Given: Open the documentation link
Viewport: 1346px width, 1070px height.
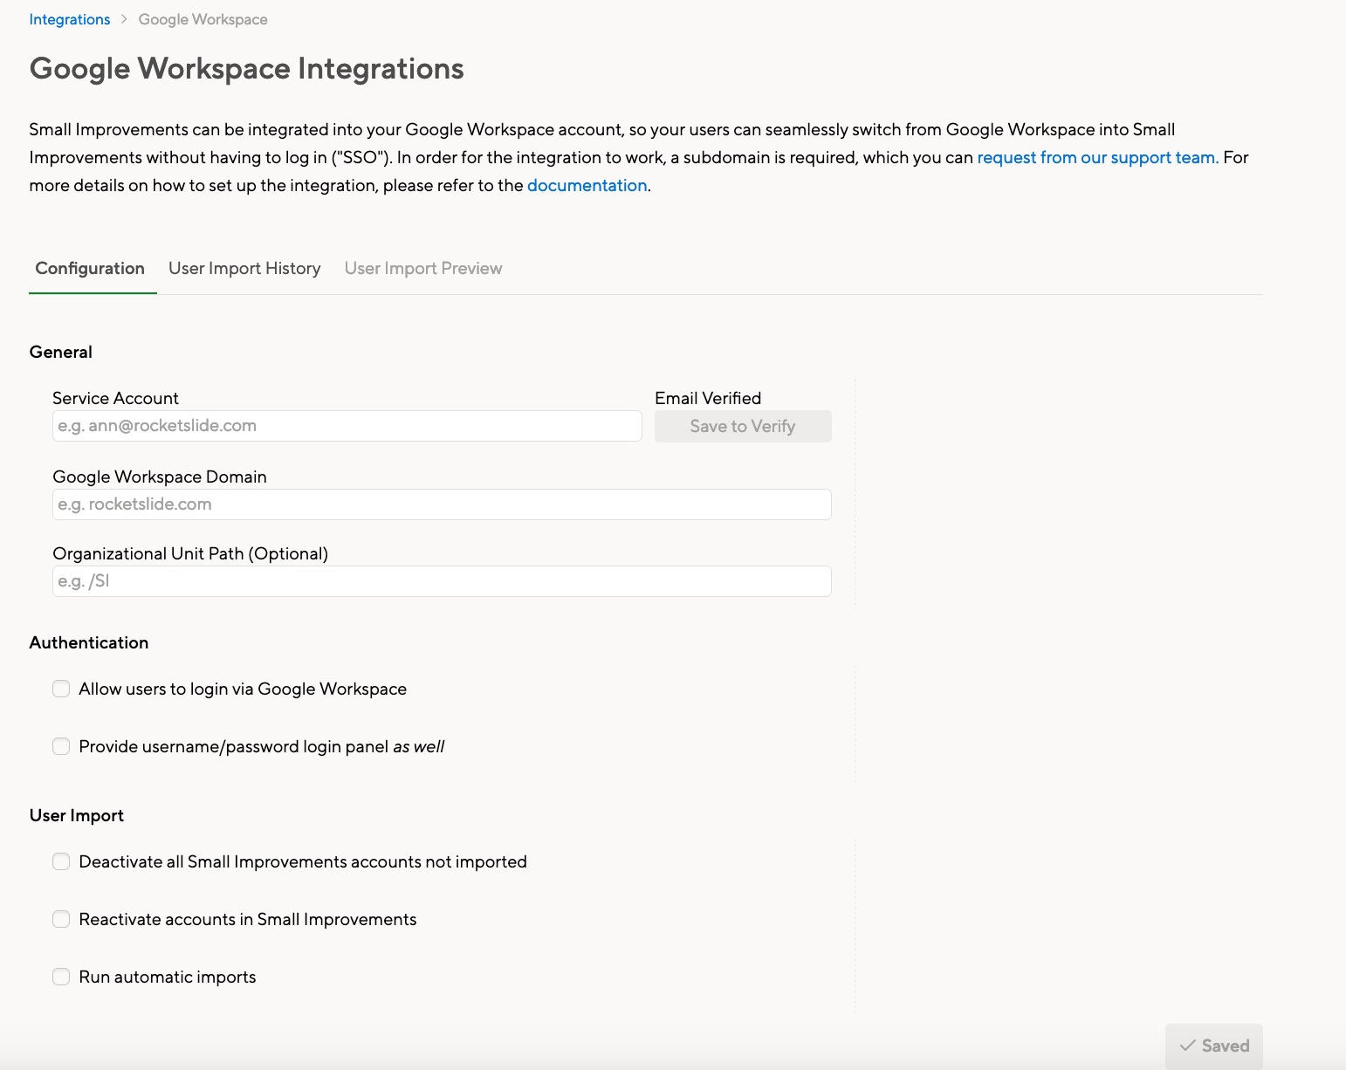Looking at the screenshot, I should pyautogui.click(x=587, y=185).
